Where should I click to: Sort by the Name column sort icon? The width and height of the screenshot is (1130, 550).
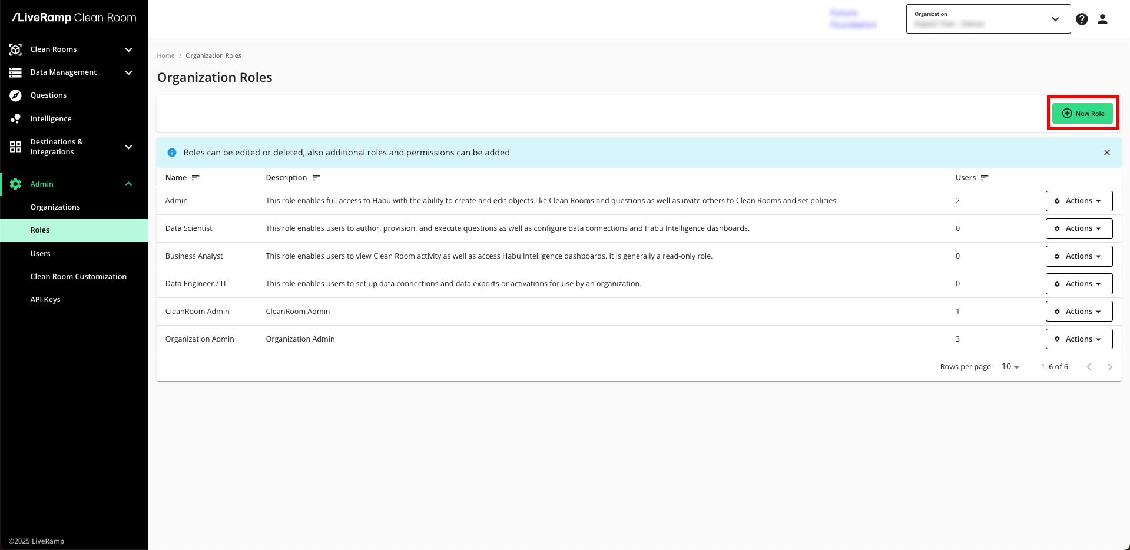(195, 178)
